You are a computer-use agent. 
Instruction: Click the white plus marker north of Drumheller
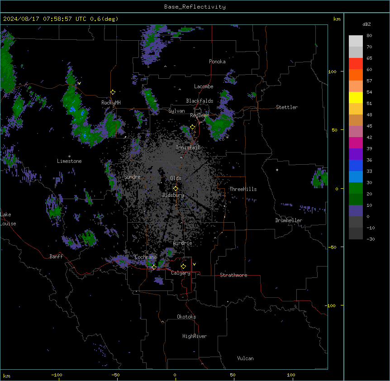point(277,170)
